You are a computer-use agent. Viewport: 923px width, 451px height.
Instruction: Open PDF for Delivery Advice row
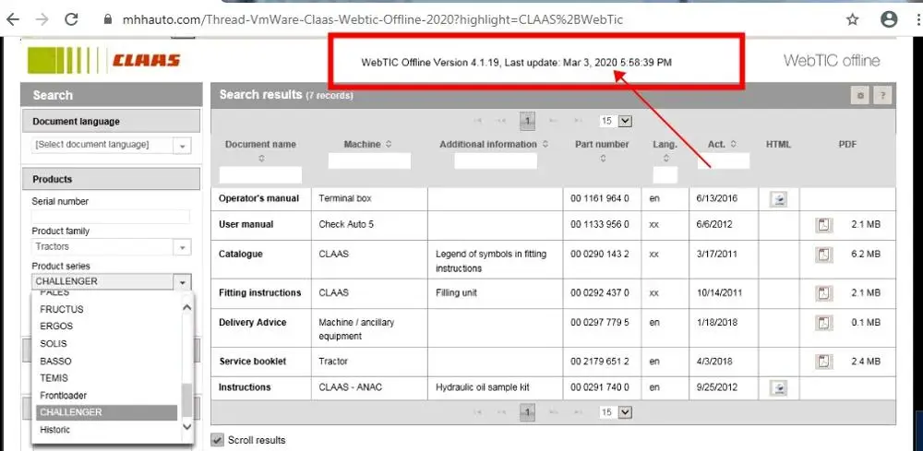[x=824, y=322]
